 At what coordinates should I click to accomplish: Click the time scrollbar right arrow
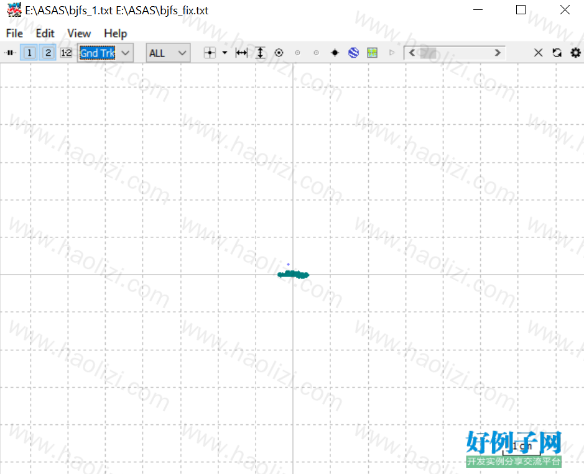(x=497, y=53)
